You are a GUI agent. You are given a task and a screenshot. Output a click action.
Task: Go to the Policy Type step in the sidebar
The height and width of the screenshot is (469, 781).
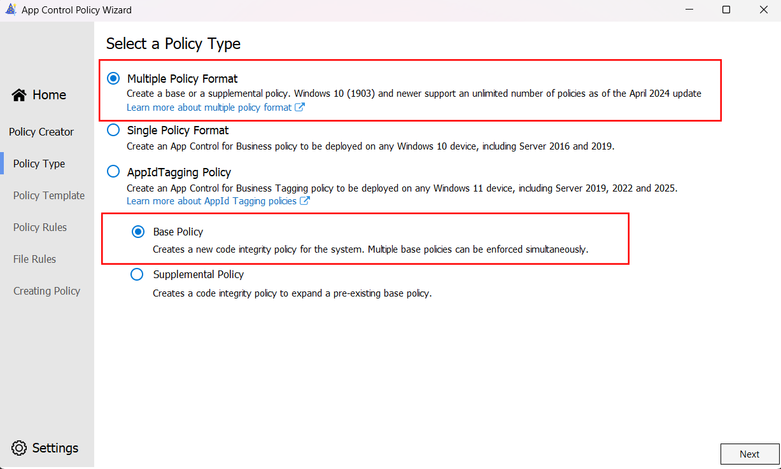tap(39, 164)
